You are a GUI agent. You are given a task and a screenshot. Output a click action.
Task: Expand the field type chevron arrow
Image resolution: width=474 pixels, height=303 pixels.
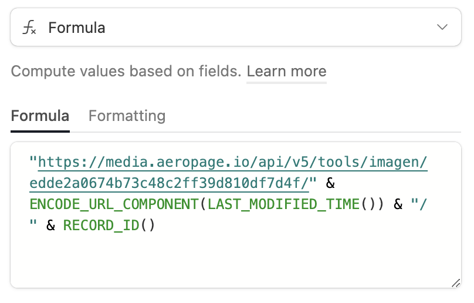(442, 27)
